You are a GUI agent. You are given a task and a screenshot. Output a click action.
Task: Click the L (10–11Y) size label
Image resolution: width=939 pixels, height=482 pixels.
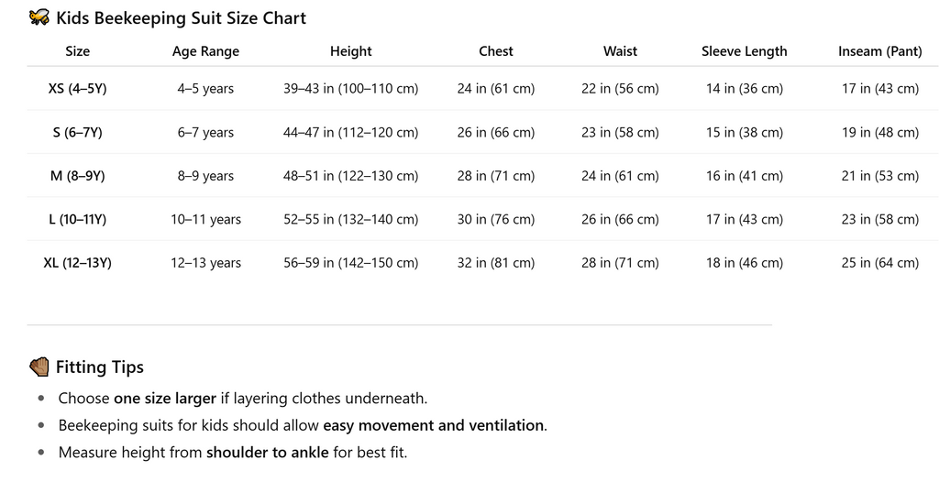point(78,220)
